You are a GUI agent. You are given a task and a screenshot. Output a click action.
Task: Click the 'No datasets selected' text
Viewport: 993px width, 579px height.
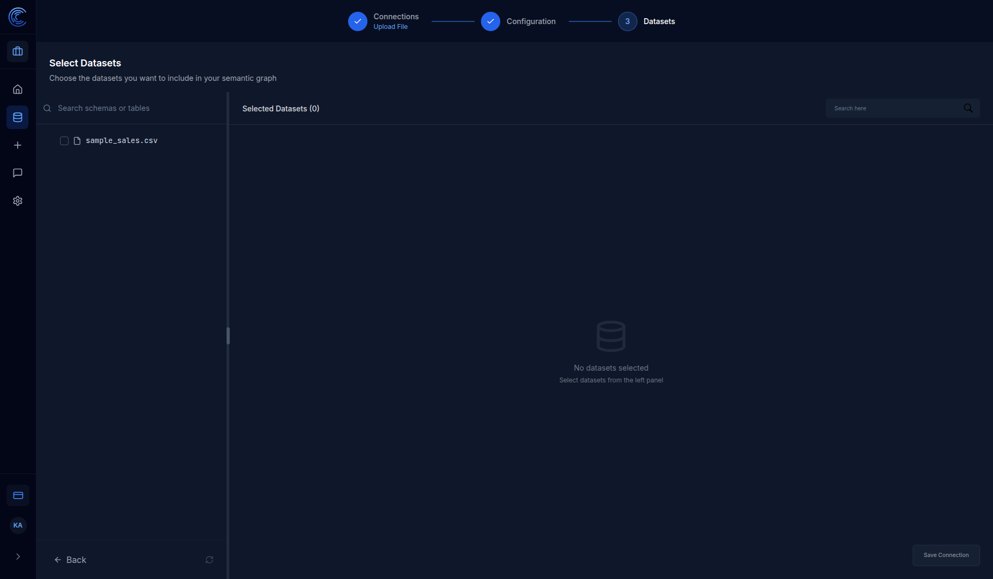coord(611,368)
